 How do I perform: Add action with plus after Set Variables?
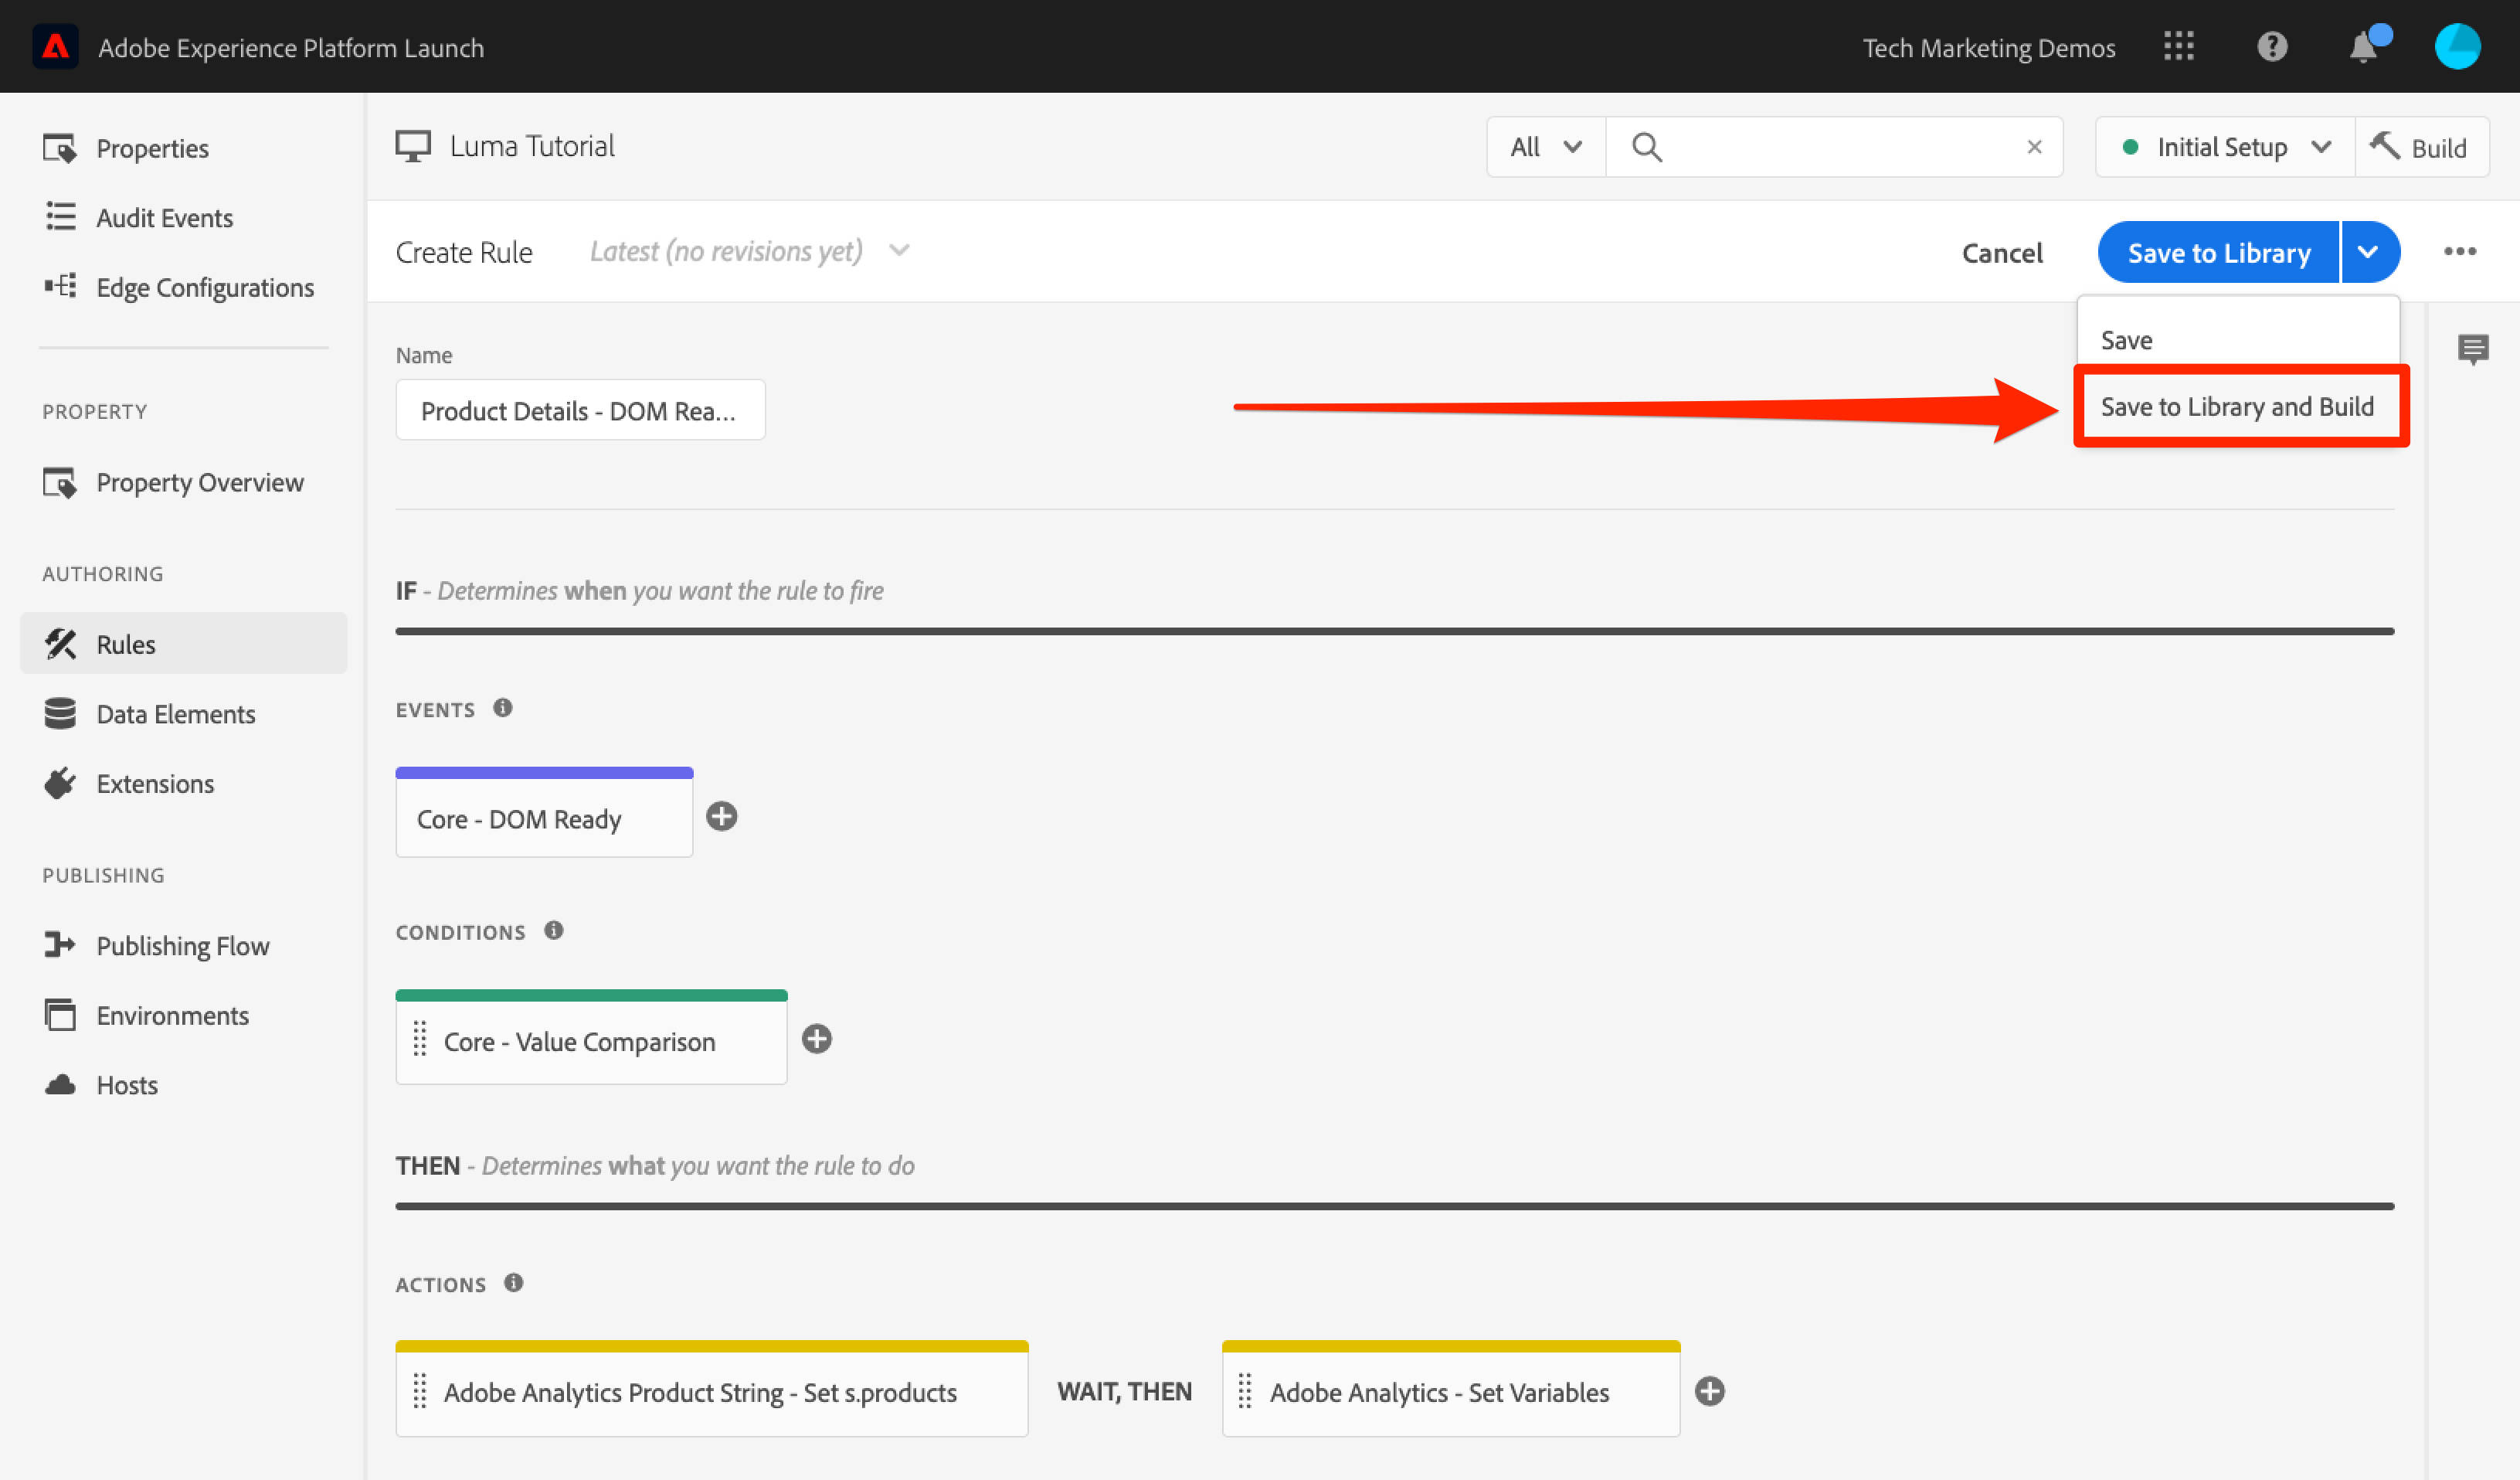pyautogui.click(x=1709, y=1391)
